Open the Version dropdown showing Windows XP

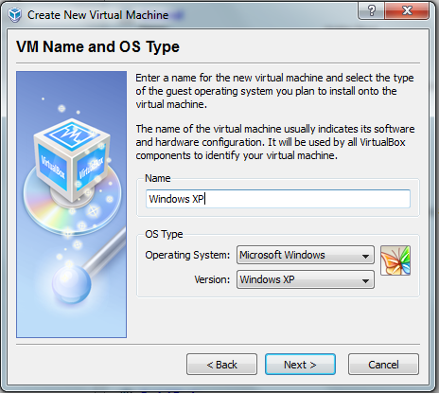tap(306, 279)
